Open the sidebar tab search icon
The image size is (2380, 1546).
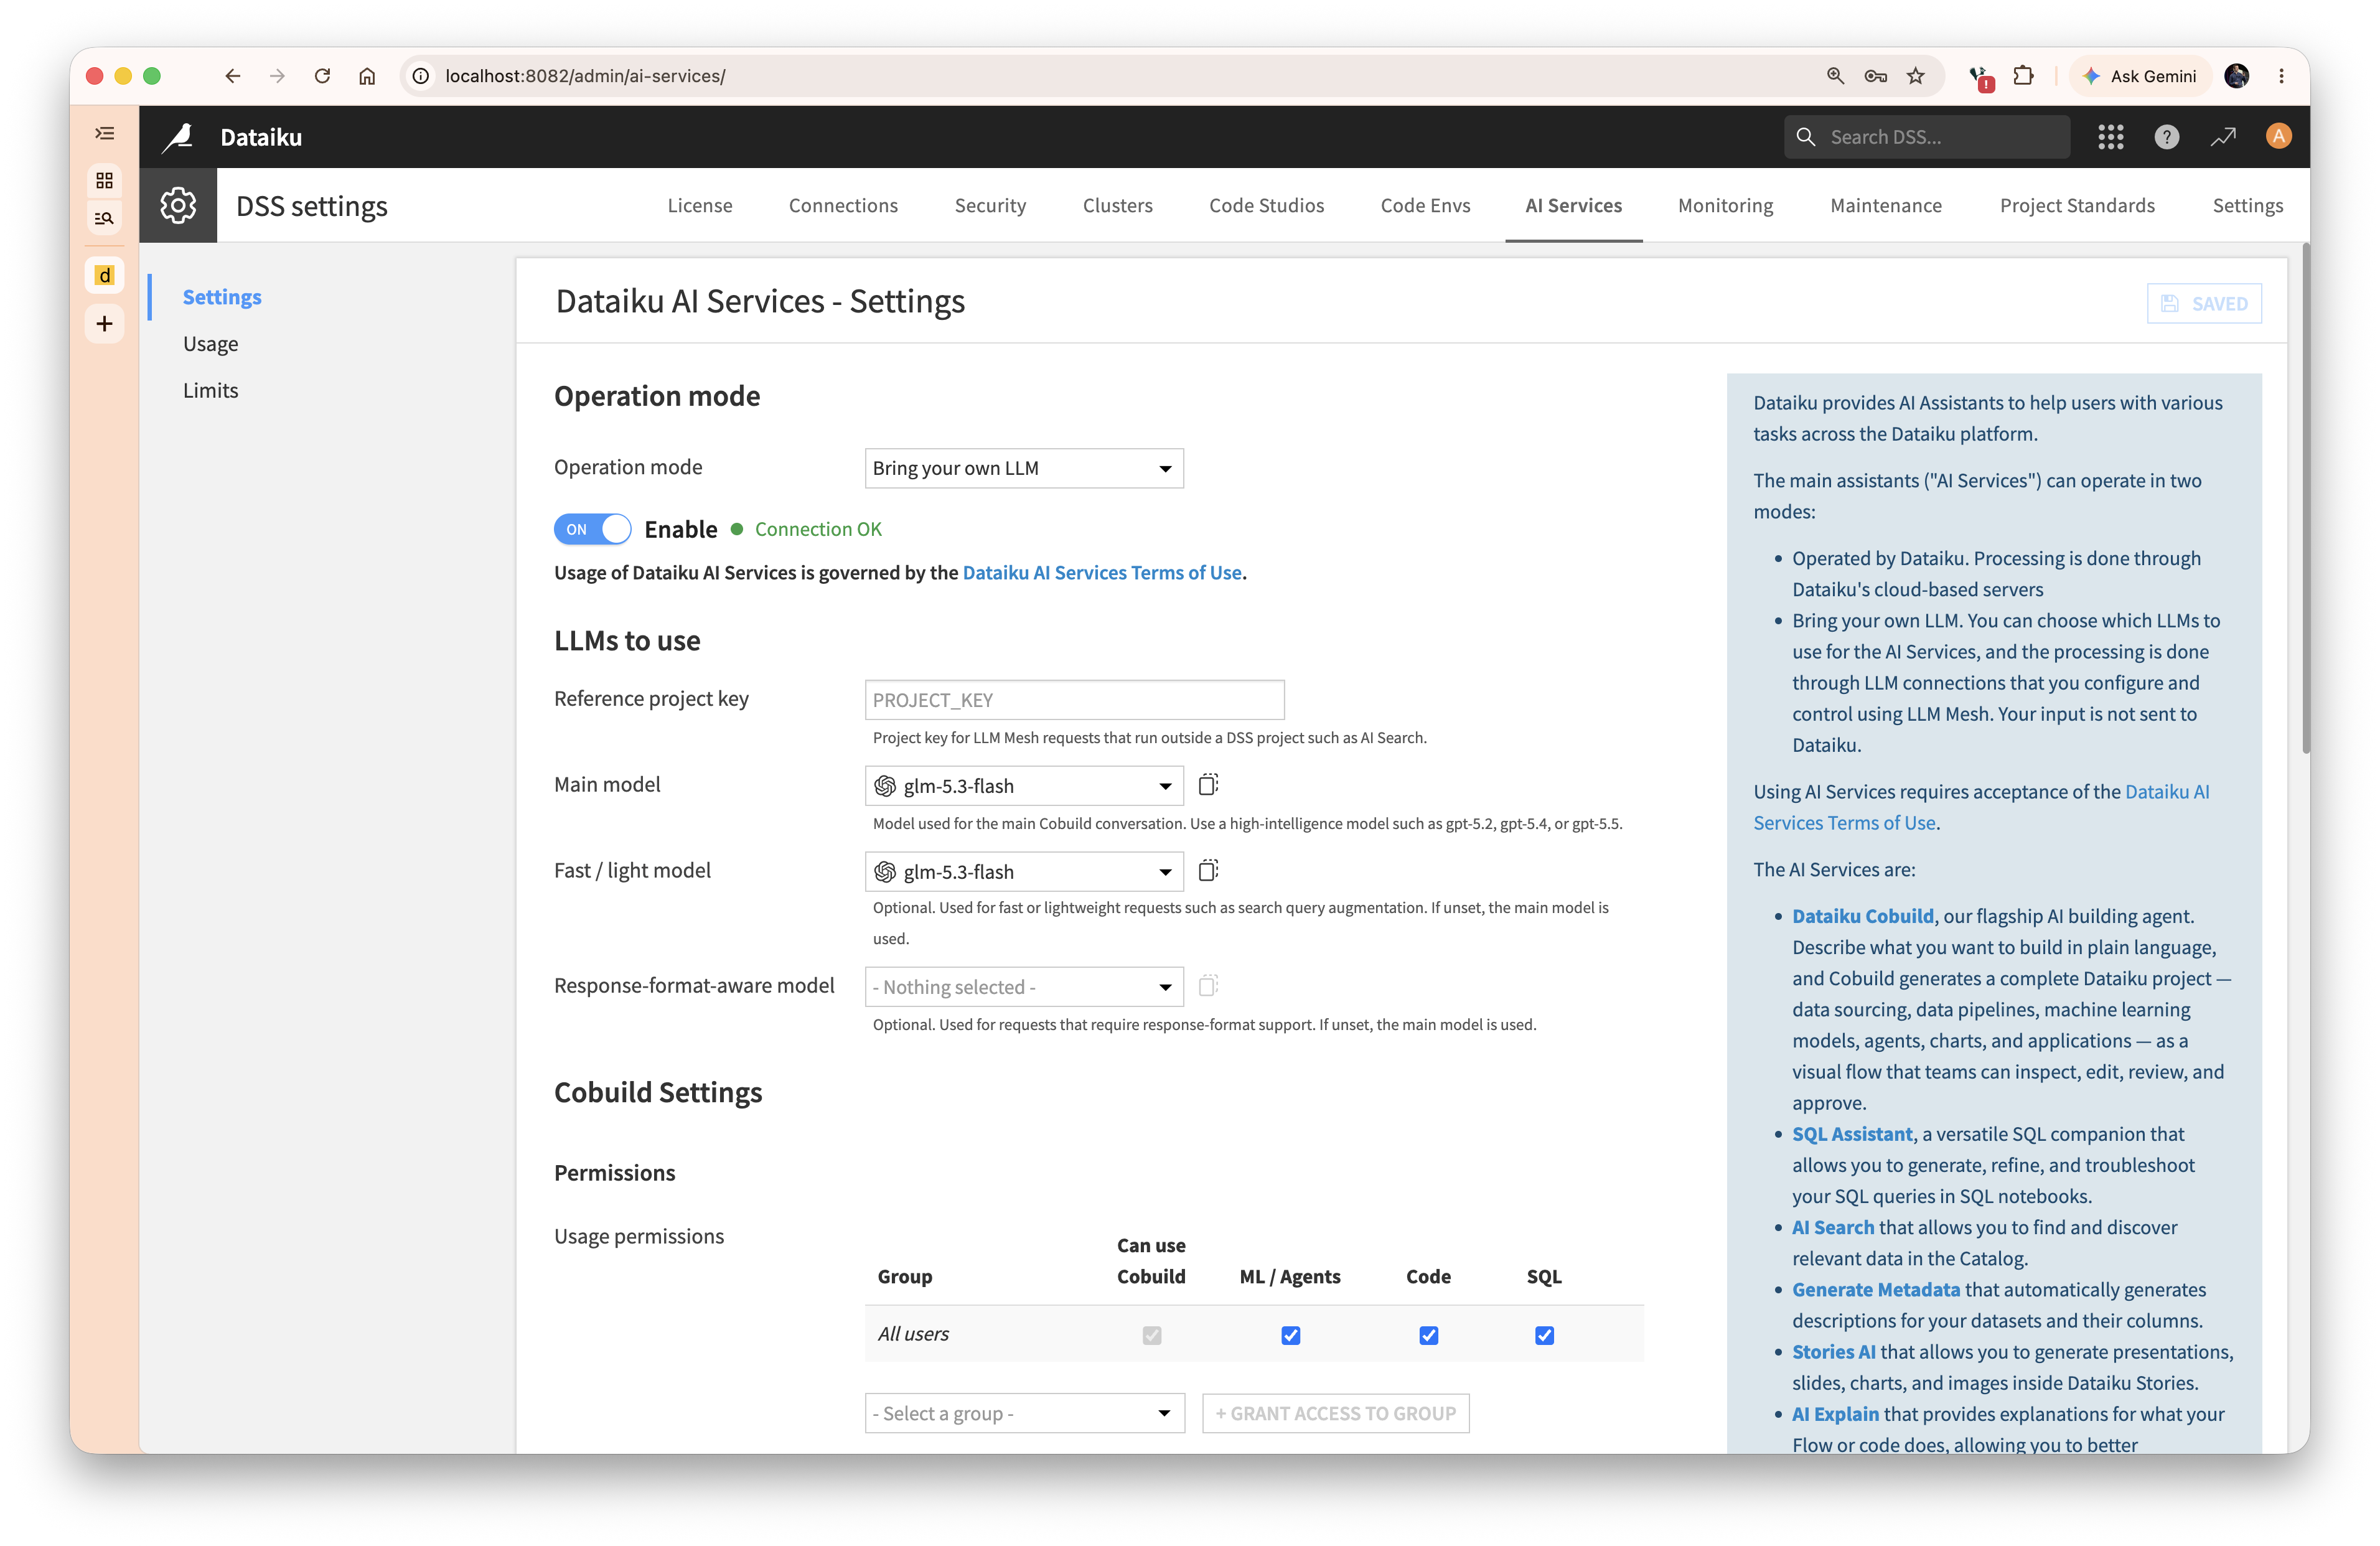104,218
